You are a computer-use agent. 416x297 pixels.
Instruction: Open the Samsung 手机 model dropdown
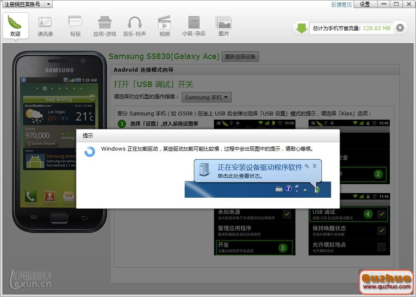pos(206,97)
